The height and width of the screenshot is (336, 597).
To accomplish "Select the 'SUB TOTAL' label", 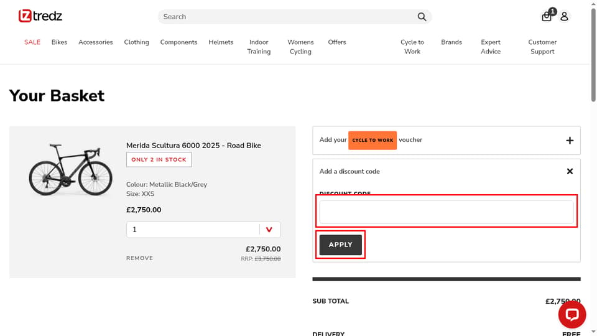I will (330, 301).
